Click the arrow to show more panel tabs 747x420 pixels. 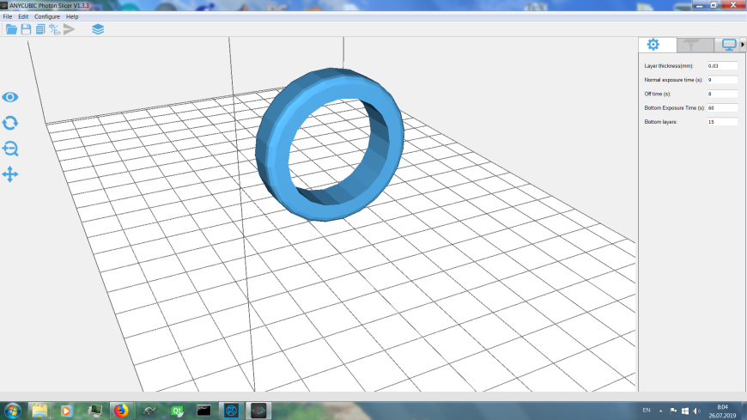click(x=742, y=45)
